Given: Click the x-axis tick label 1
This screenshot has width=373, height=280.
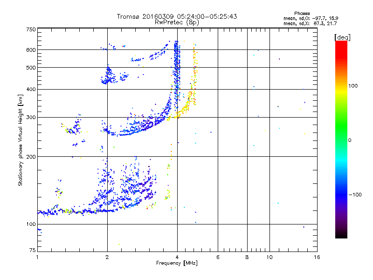Looking at the screenshot, I should click(x=37, y=257).
